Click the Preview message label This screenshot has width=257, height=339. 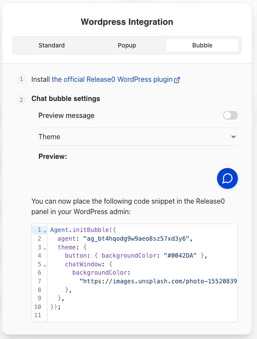pos(66,115)
